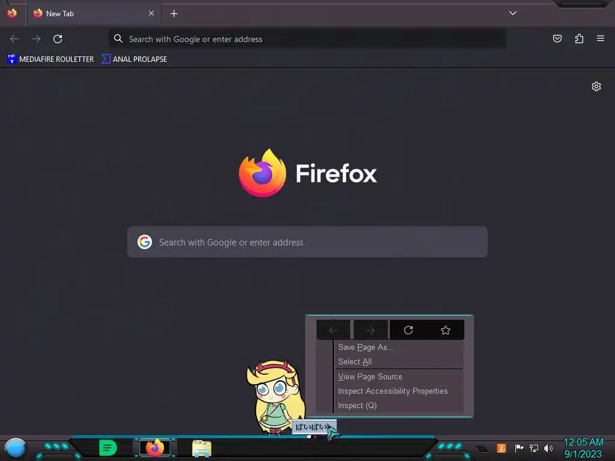Screen dimensions: 615x461
Task: Open the new tab personalize gear
Action: [596, 86]
